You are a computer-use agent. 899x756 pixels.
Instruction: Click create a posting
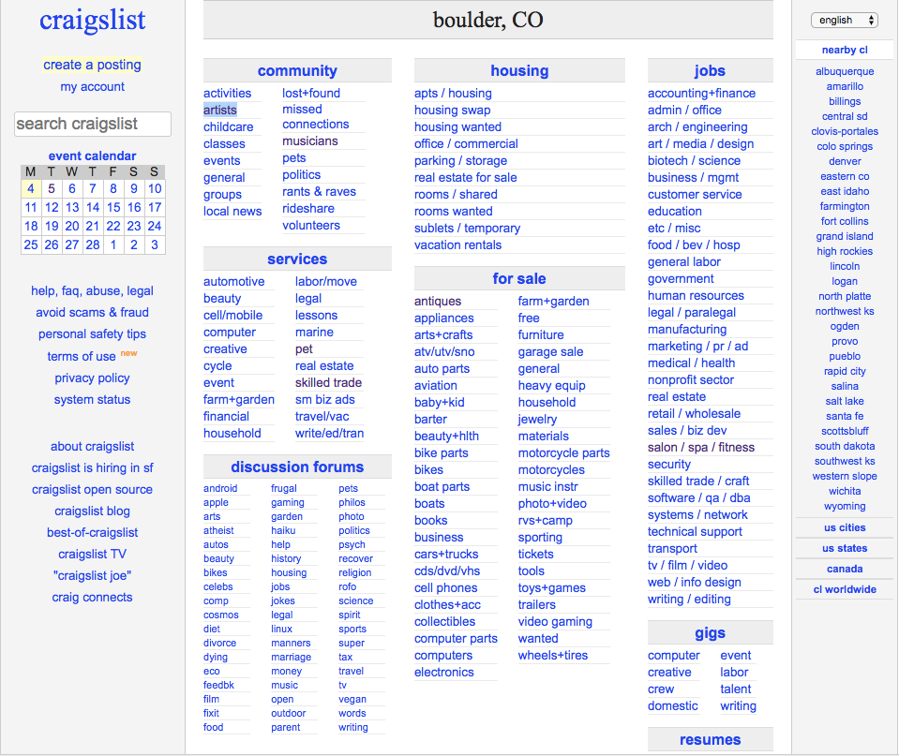pos(92,65)
